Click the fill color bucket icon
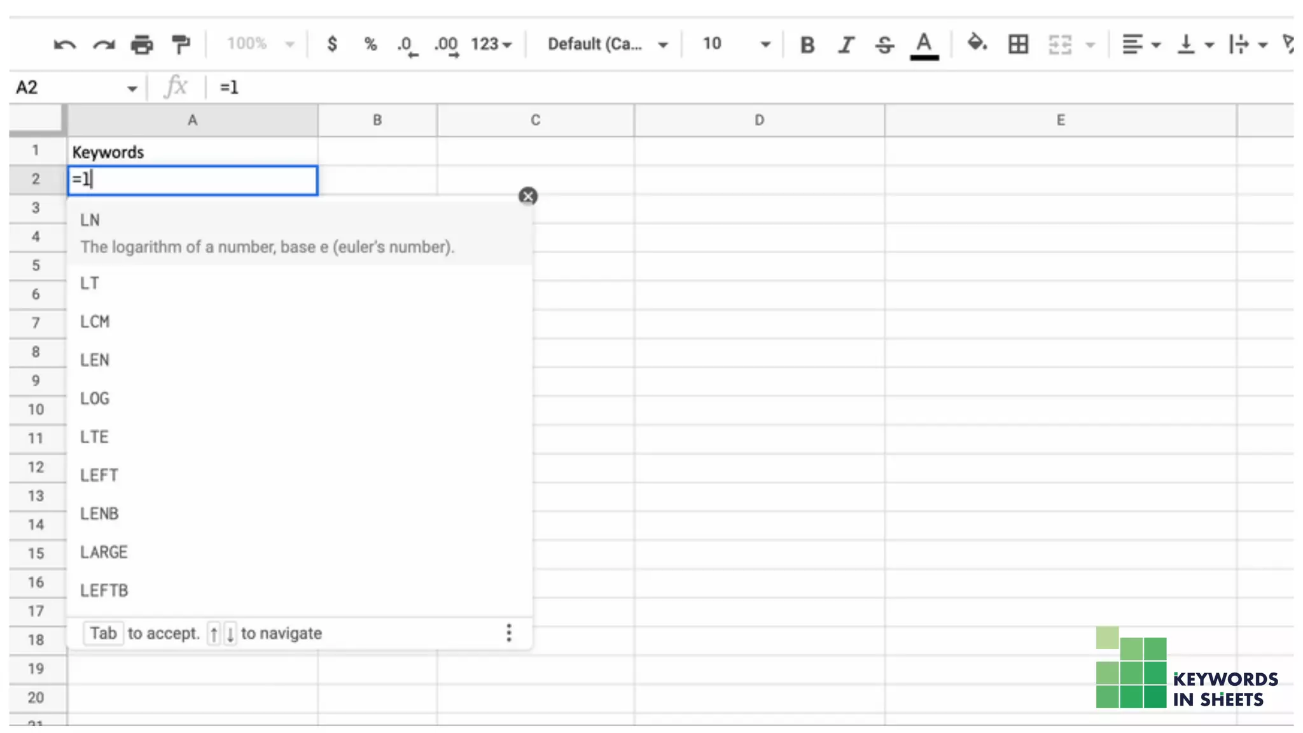The image size is (1303, 733). 977,43
